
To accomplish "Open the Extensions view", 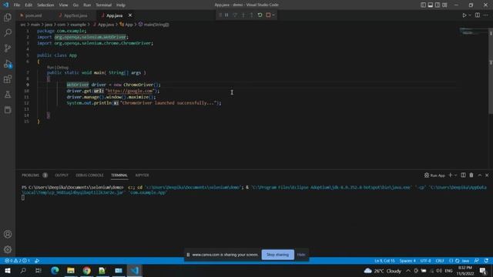I will click(x=8, y=79).
